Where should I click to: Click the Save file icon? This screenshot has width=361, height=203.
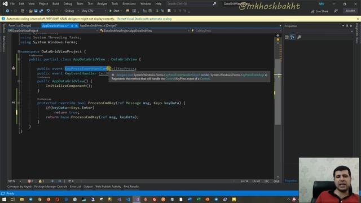pos(36,11)
